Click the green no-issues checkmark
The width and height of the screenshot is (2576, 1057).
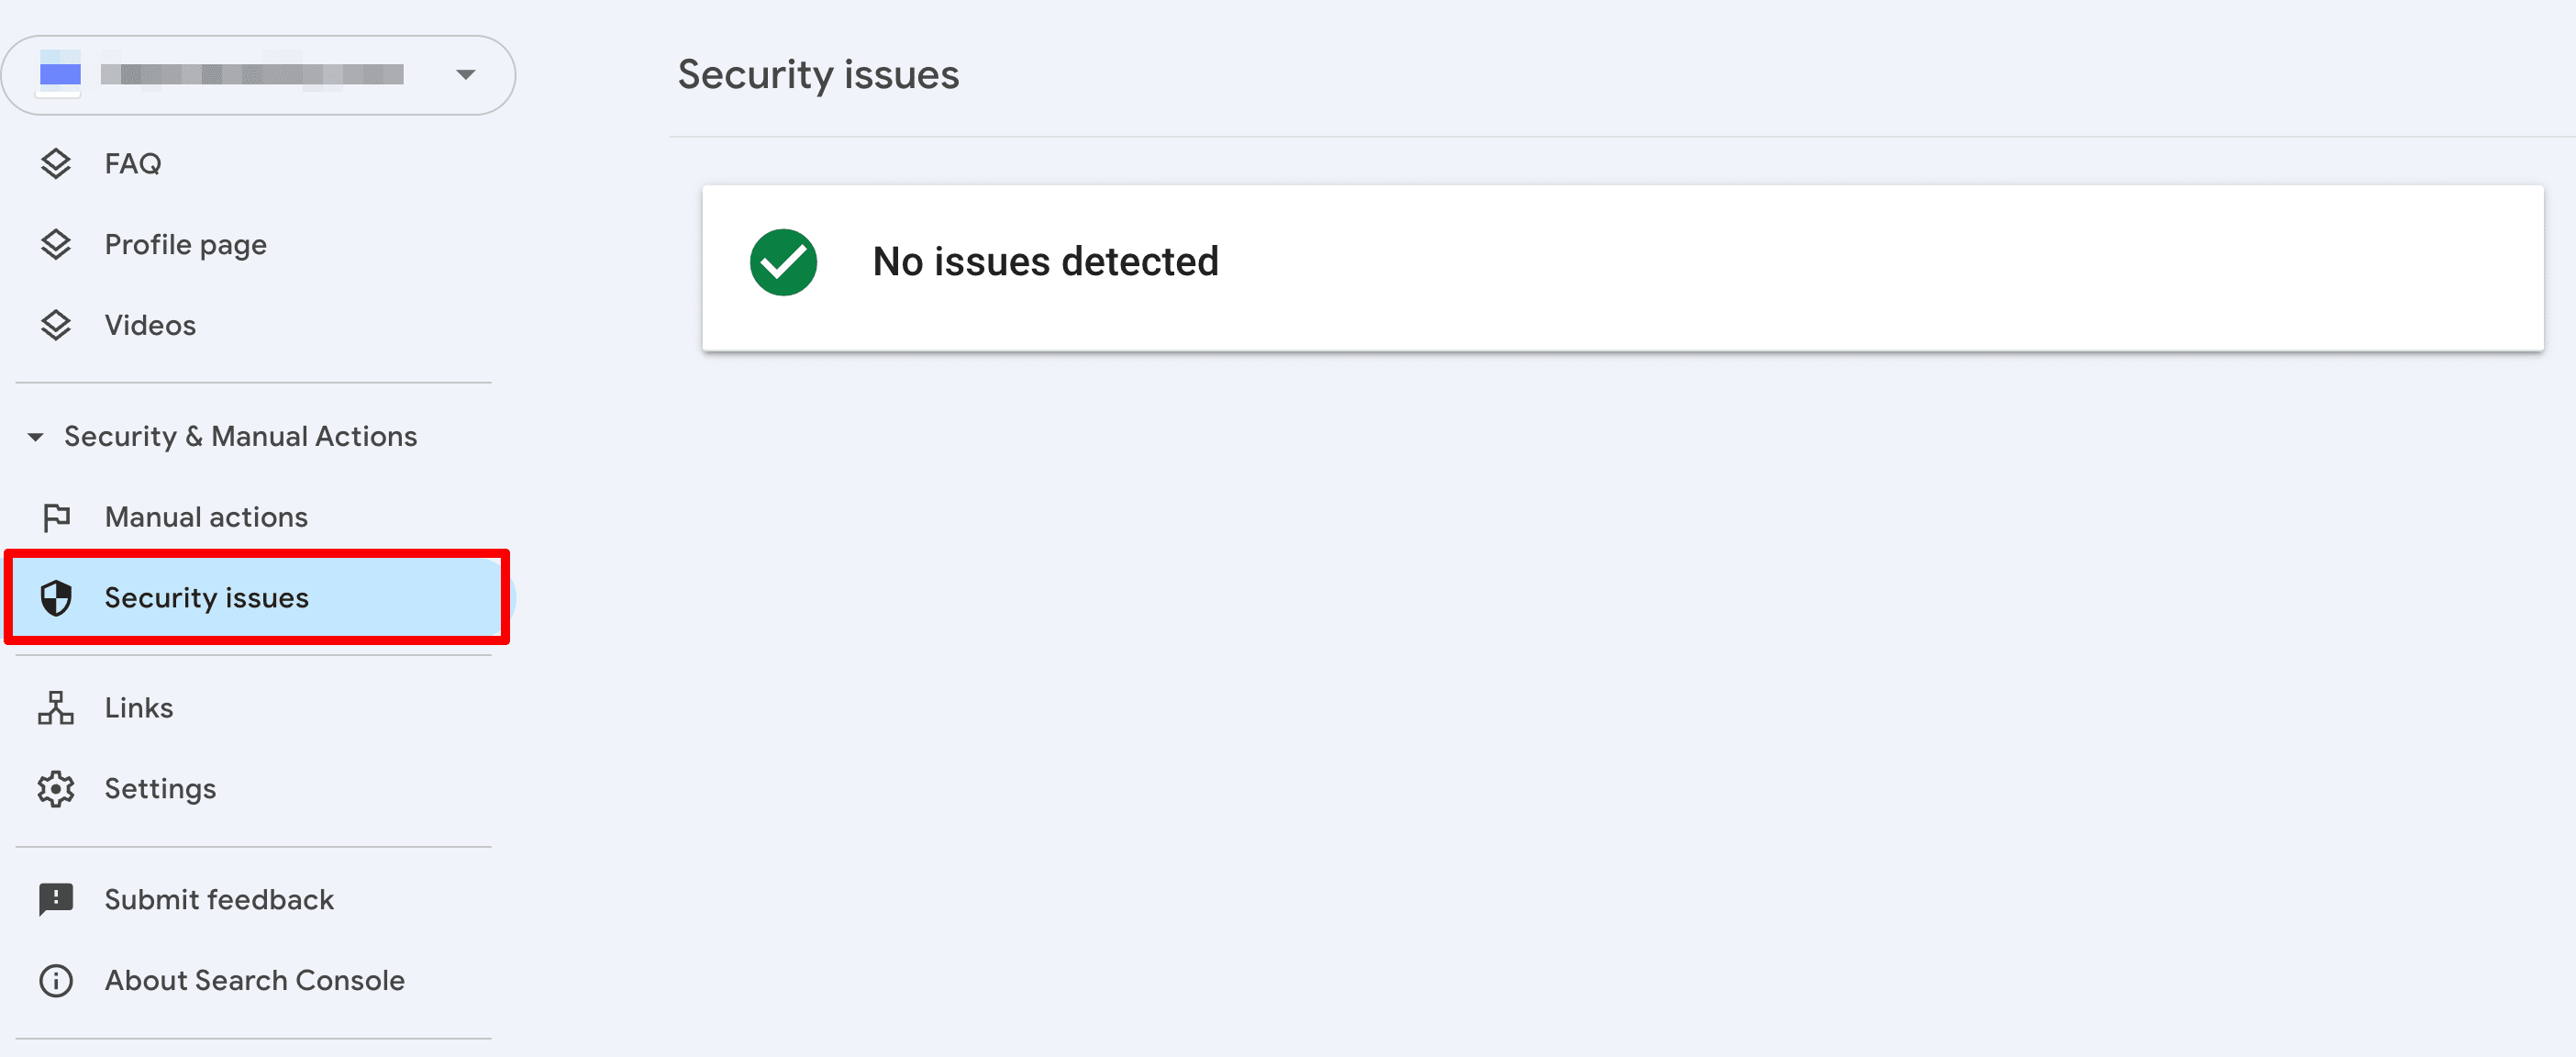(x=784, y=262)
